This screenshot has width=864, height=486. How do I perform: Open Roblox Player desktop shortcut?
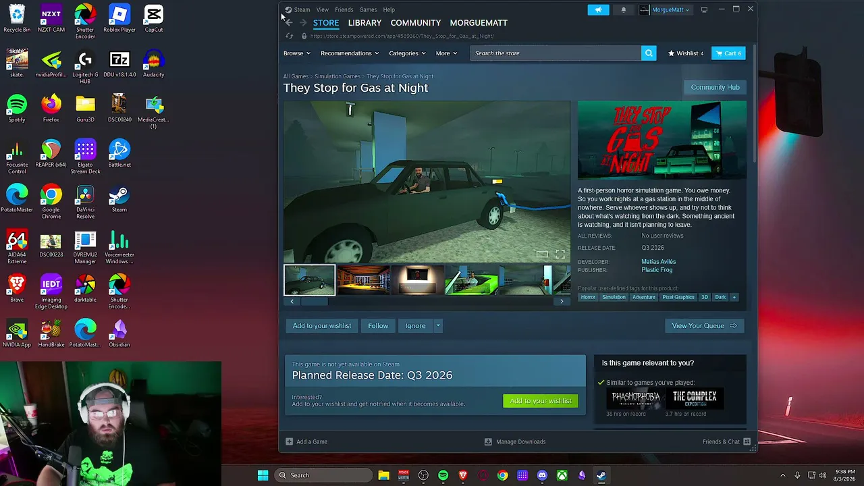[x=119, y=18]
